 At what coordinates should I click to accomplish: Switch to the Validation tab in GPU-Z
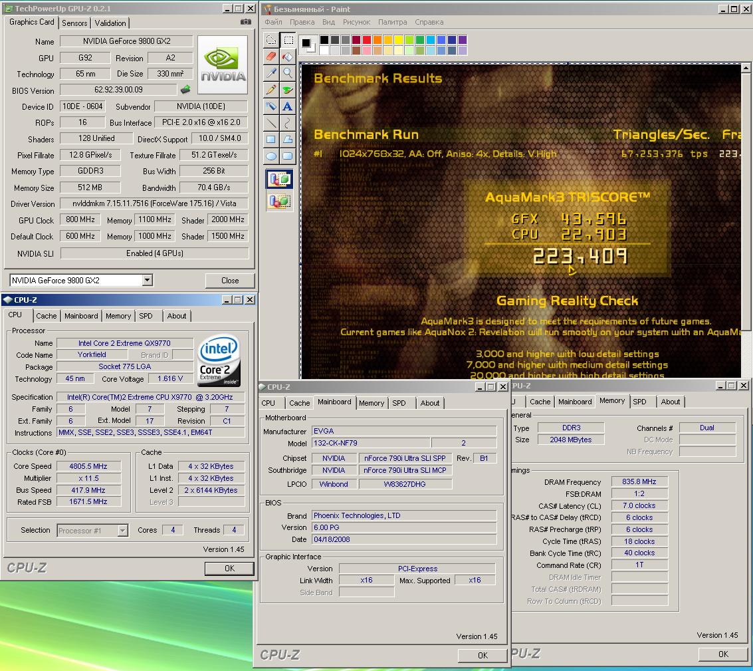click(x=110, y=23)
